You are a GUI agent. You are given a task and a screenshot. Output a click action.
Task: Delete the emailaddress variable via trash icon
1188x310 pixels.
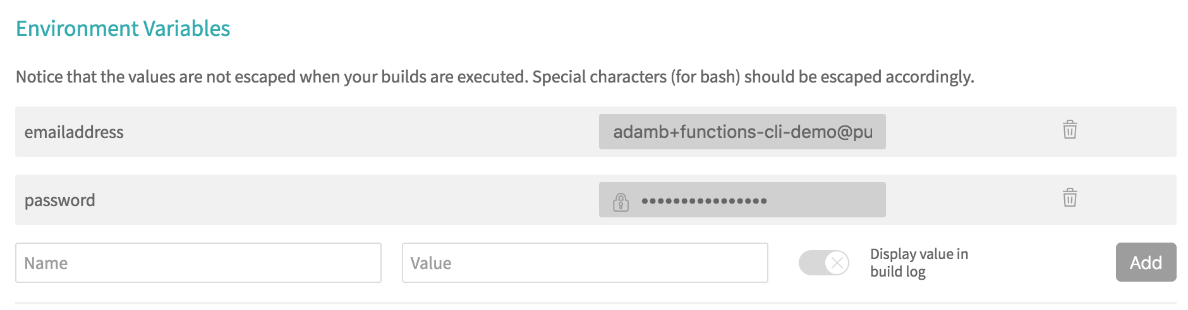(x=1069, y=130)
